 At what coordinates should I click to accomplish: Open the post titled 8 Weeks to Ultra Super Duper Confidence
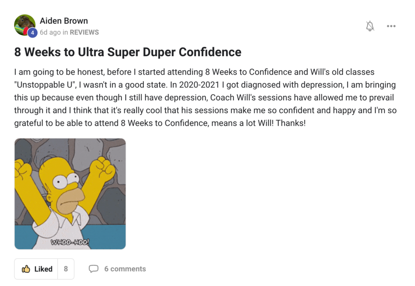pyautogui.click(x=128, y=52)
